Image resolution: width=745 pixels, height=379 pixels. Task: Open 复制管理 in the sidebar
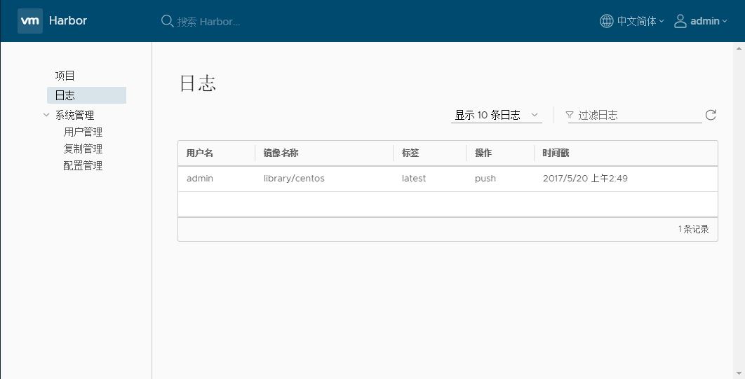click(x=83, y=149)
